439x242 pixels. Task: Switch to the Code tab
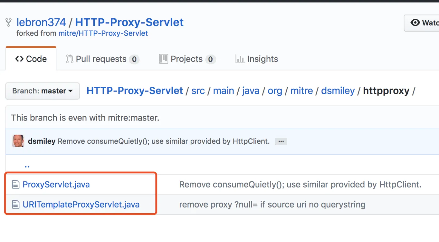pos(31,59)
